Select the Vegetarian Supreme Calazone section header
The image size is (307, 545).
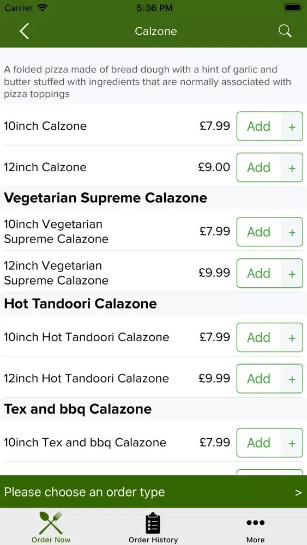tap(106, 198)
